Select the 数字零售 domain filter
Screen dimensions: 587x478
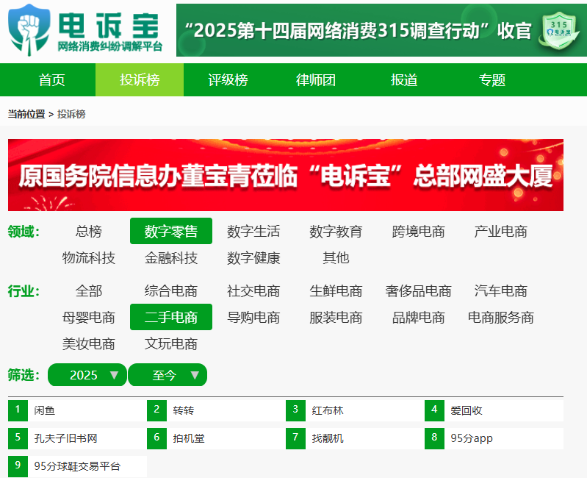pos(171,231)
